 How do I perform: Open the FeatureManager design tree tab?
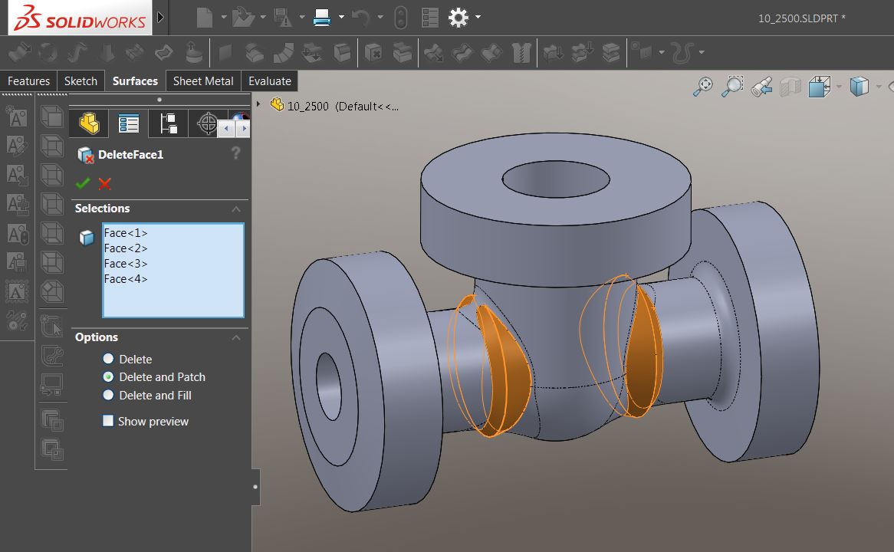click(90, 123)
